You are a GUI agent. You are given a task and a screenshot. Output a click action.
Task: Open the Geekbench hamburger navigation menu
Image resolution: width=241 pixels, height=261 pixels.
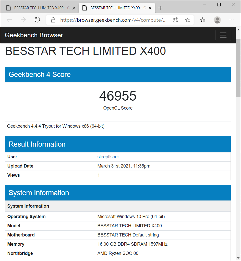(223, 35)
